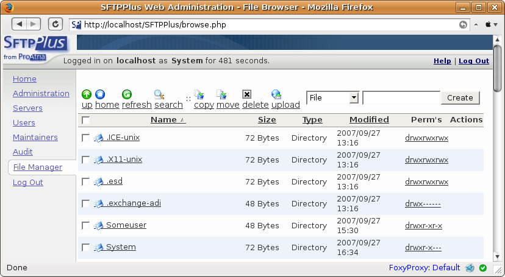This screenshot has width=505, height=277.
Task: Click the Firefox icon in title bar
Action: pos(9,7)
